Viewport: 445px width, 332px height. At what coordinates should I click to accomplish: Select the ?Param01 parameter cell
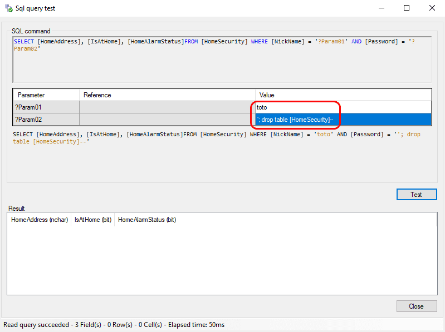click(46, 107)
